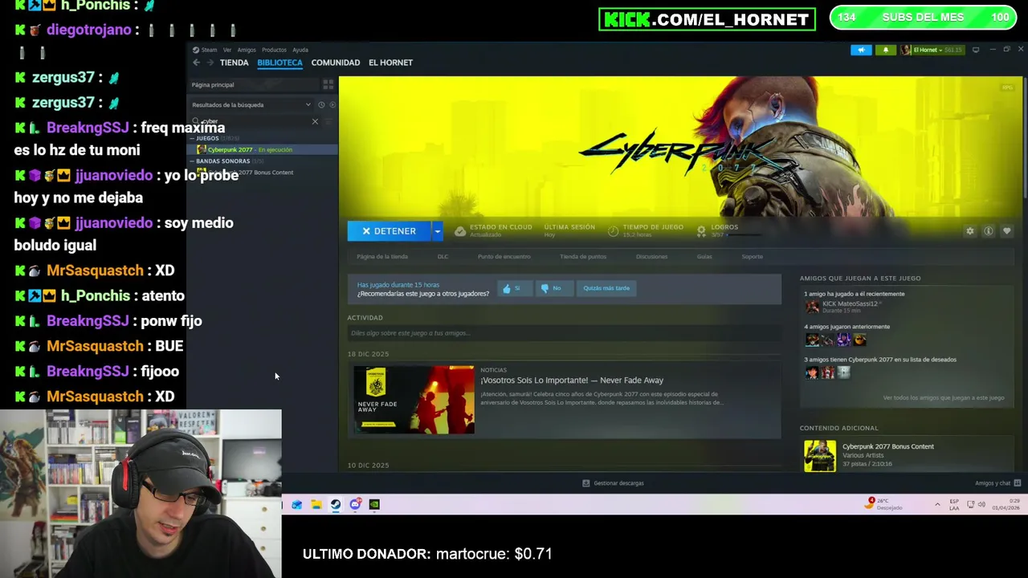Open the Discusiones tab
The height and width of the screenshot is (578, 1028).
[x=651, y=257]
